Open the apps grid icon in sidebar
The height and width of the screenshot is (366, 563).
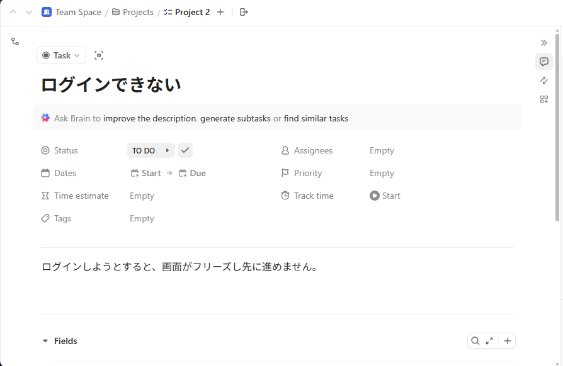pos(544,99)
